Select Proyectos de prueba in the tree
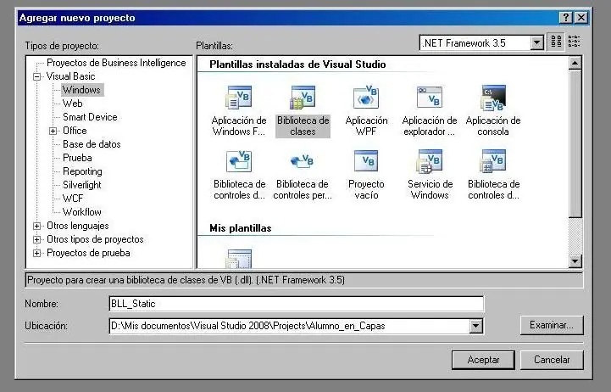The image size is (611, 392). pos(88,253)
